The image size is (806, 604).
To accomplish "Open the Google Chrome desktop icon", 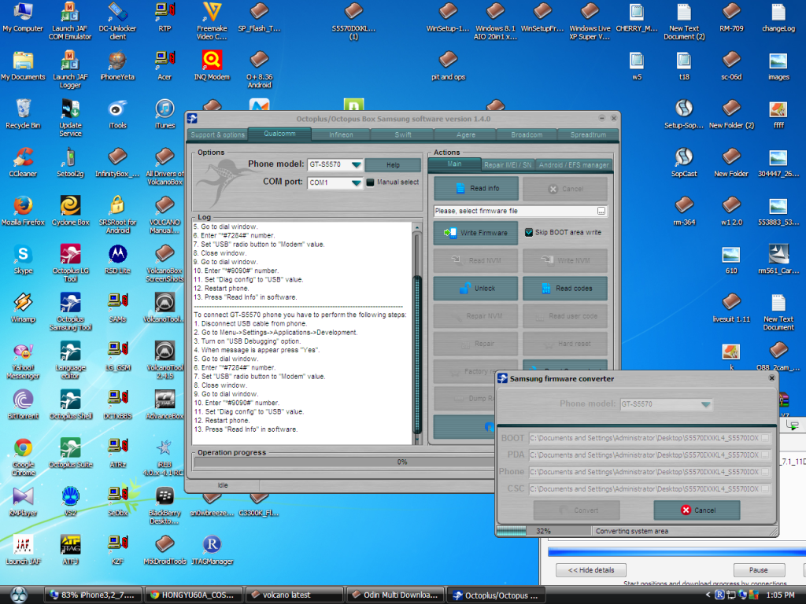I will click(23, 457).
